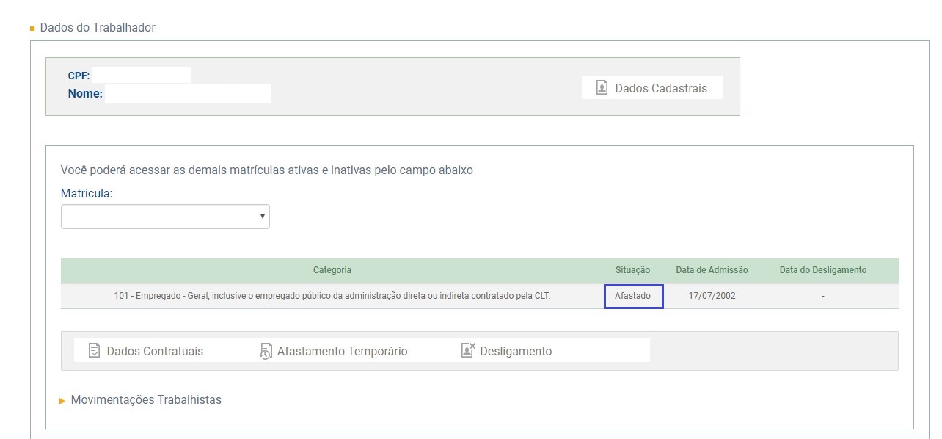Expand Movimentações Trabalhistas using the orange triangle

[x=62, y=401]
